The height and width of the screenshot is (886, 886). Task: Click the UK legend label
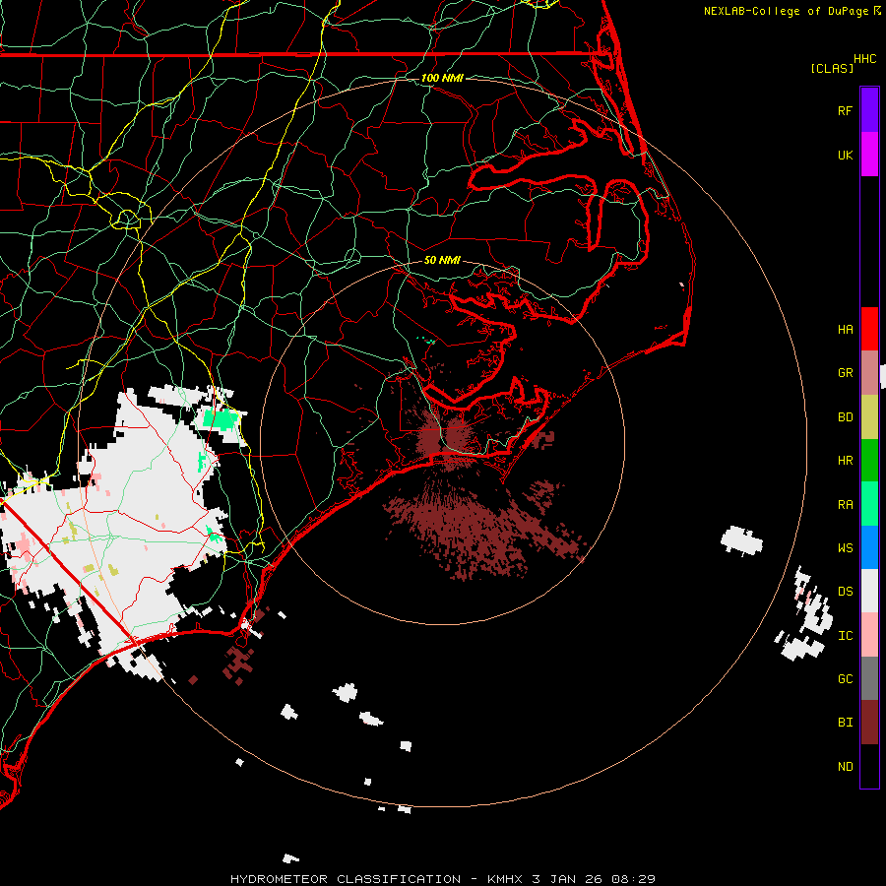(845, 155)
